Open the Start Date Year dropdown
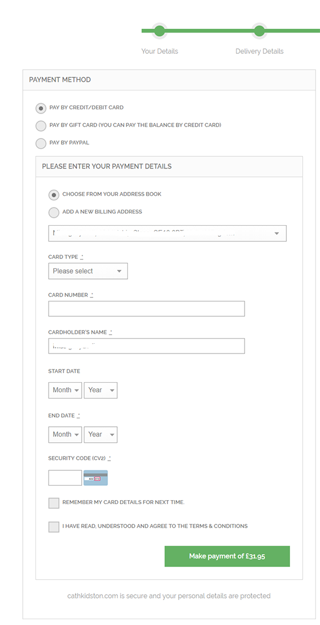This screenshot has height=625, width=320. [101, 390]
